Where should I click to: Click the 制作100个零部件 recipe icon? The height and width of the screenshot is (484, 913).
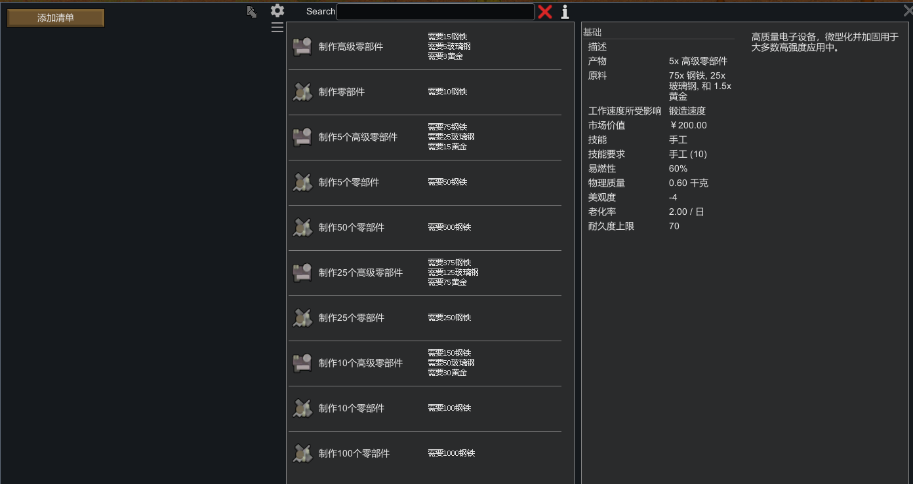pos(302,454)
